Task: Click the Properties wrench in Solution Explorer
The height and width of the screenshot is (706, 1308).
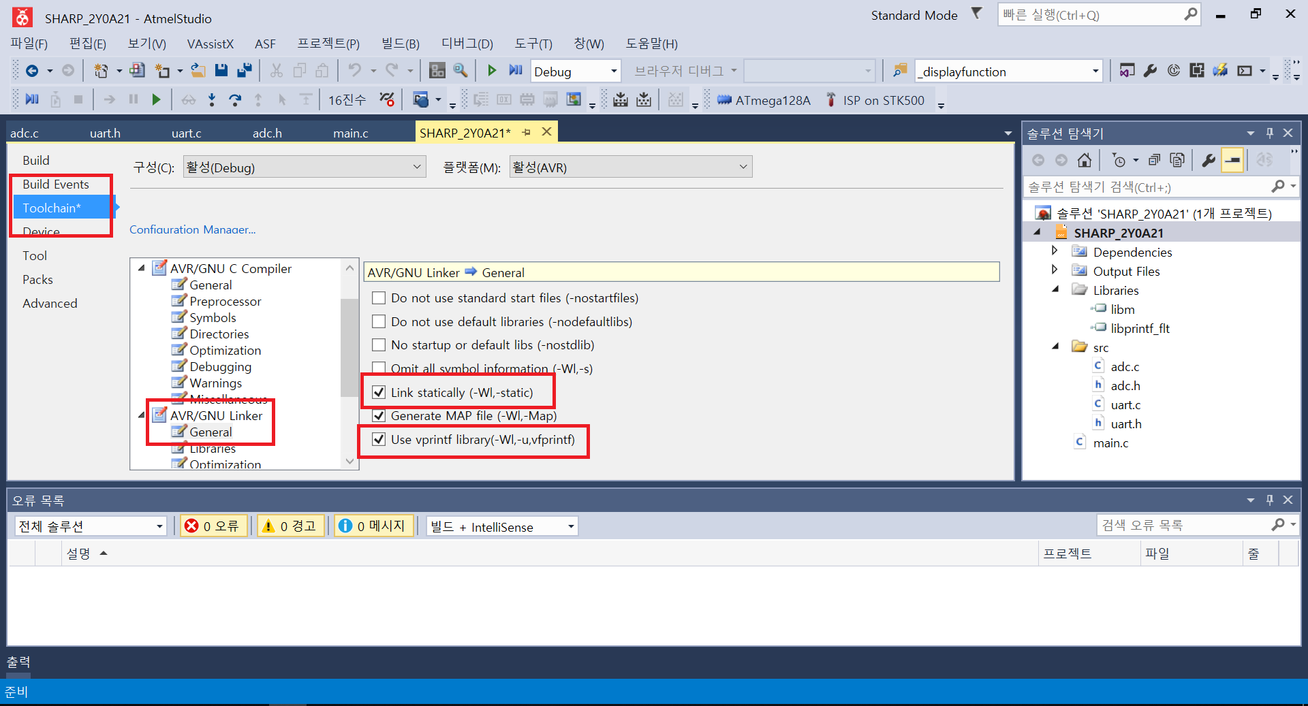Action: (x=1209, y=160)
